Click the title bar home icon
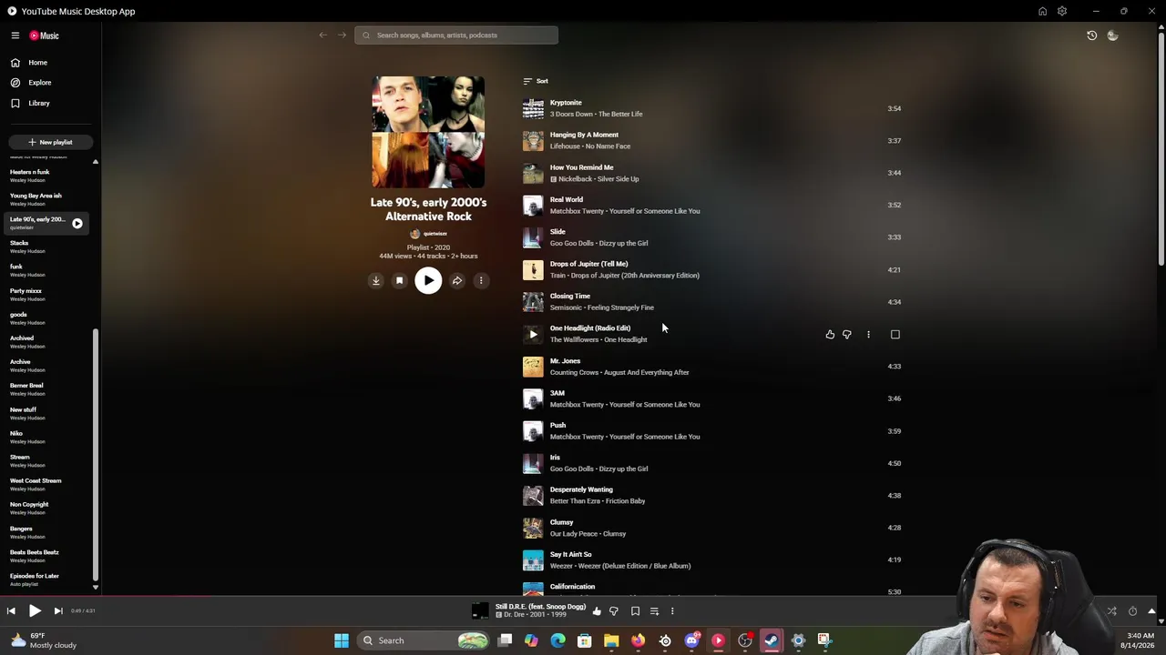Screen dimensions: 1166x655 (1042, 11)
